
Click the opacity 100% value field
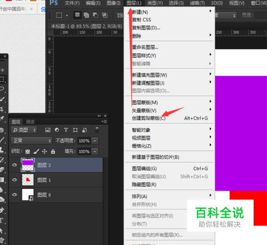click(84, 141)
